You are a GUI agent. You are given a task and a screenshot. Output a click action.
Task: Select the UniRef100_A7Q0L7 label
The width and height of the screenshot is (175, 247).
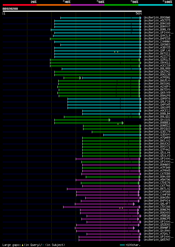pyautogui.click(x=157, y=233)
